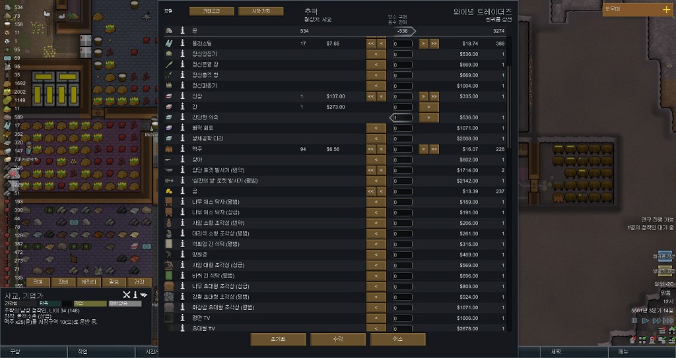676x358 pixels.
Task: Add helper with plus icon in 도우미
Action: 667,9
